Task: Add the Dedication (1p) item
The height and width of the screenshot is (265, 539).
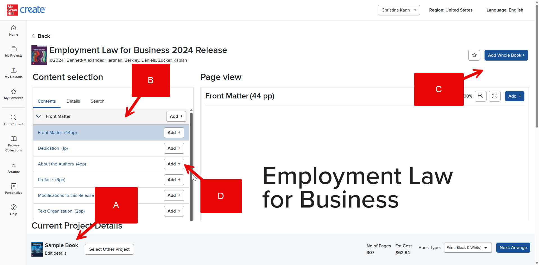Action: pyautogui.click(x=174, y=148)
